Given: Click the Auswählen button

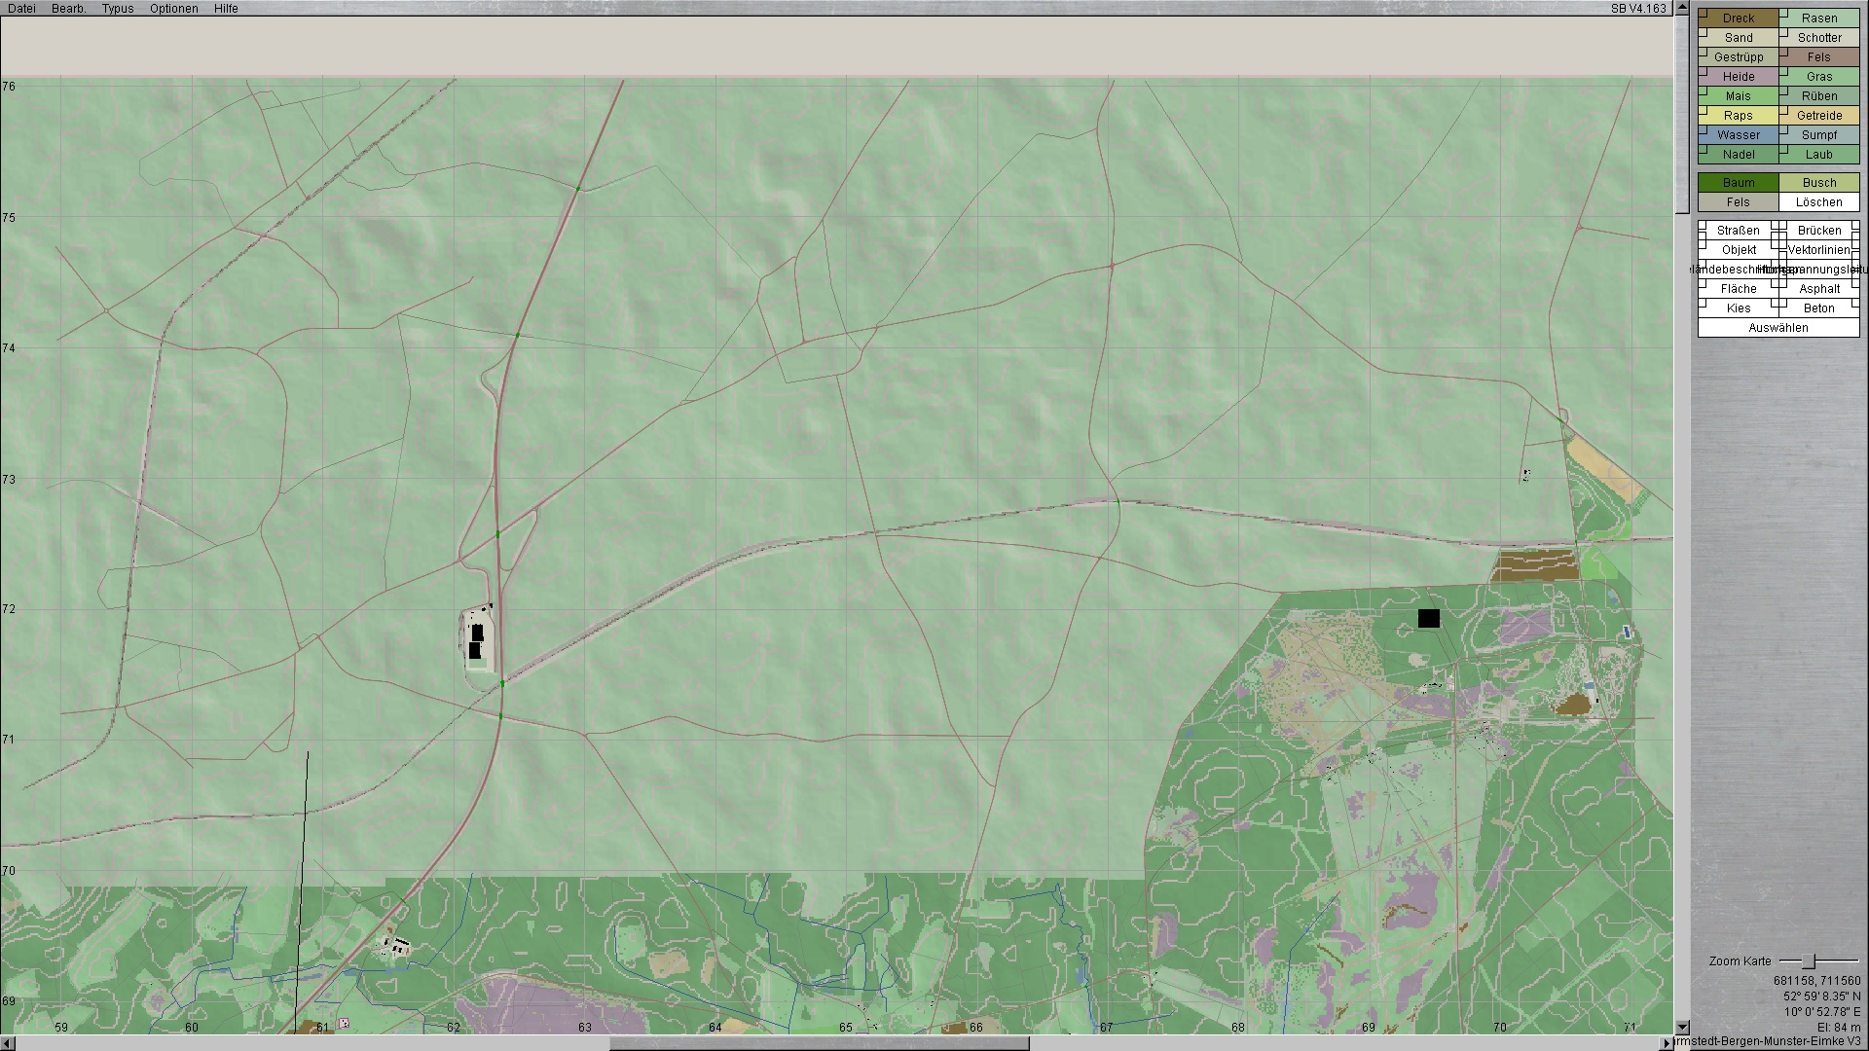Looking at the screenshot, I should [x=1777, y=328].
